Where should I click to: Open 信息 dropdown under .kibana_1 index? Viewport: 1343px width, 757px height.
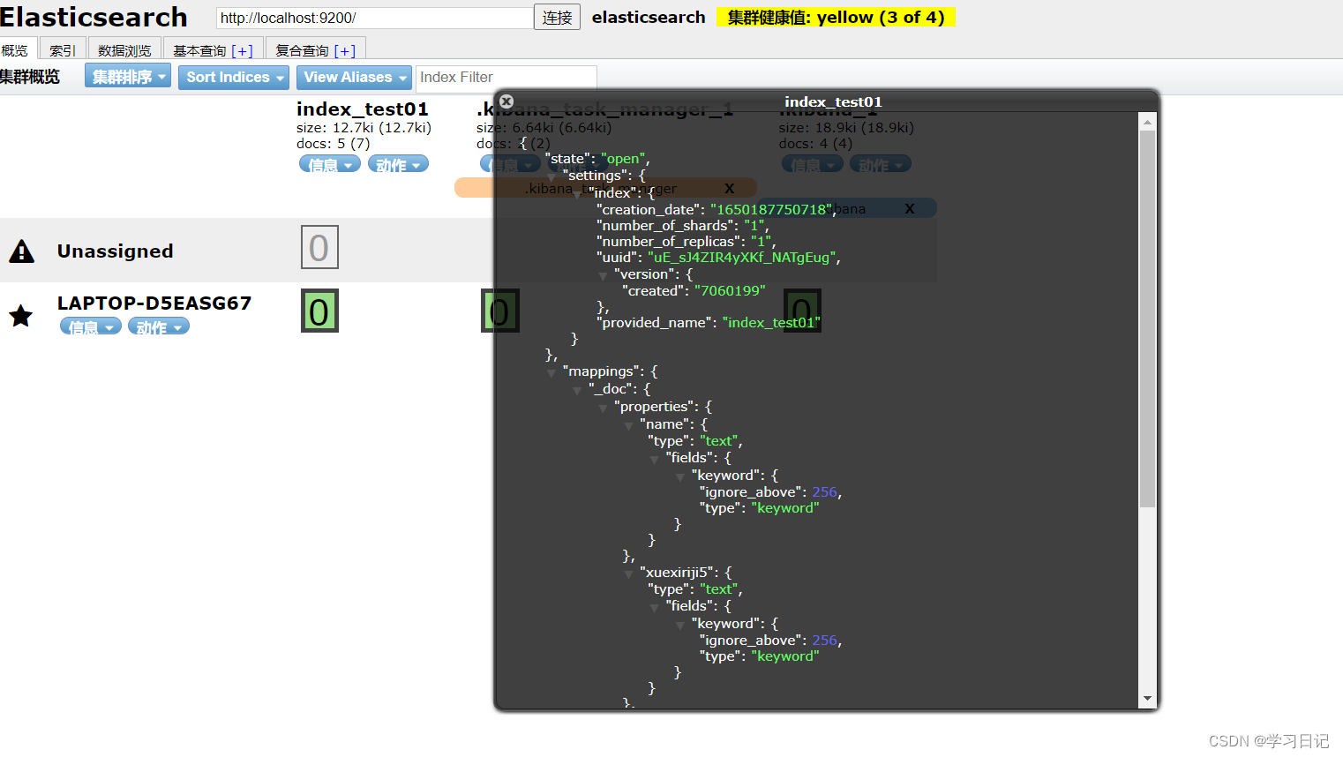click(x=812, y=164)
